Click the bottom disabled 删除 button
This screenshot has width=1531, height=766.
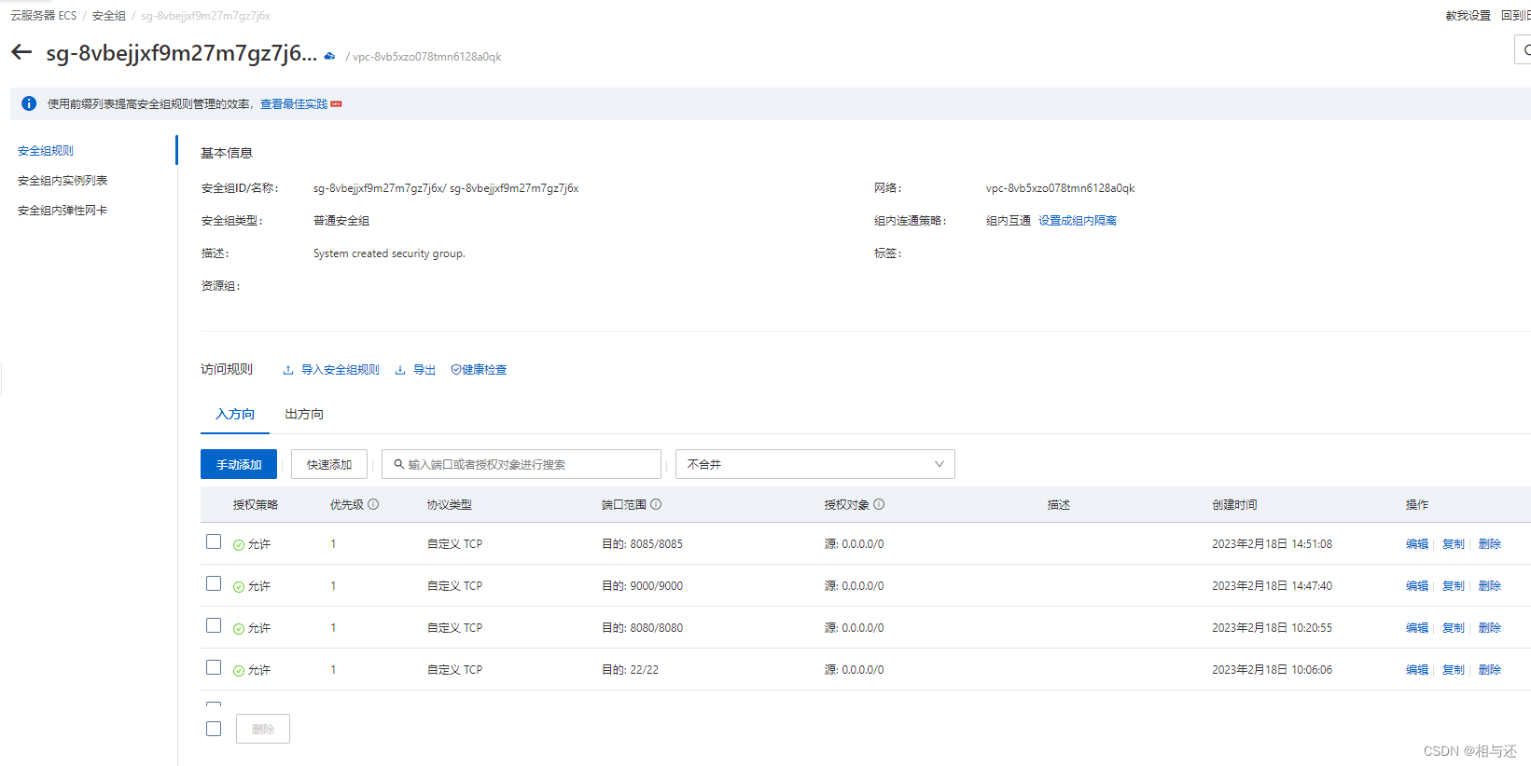coord(263,729)
